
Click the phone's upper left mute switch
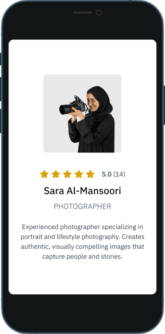coord(1,59)
